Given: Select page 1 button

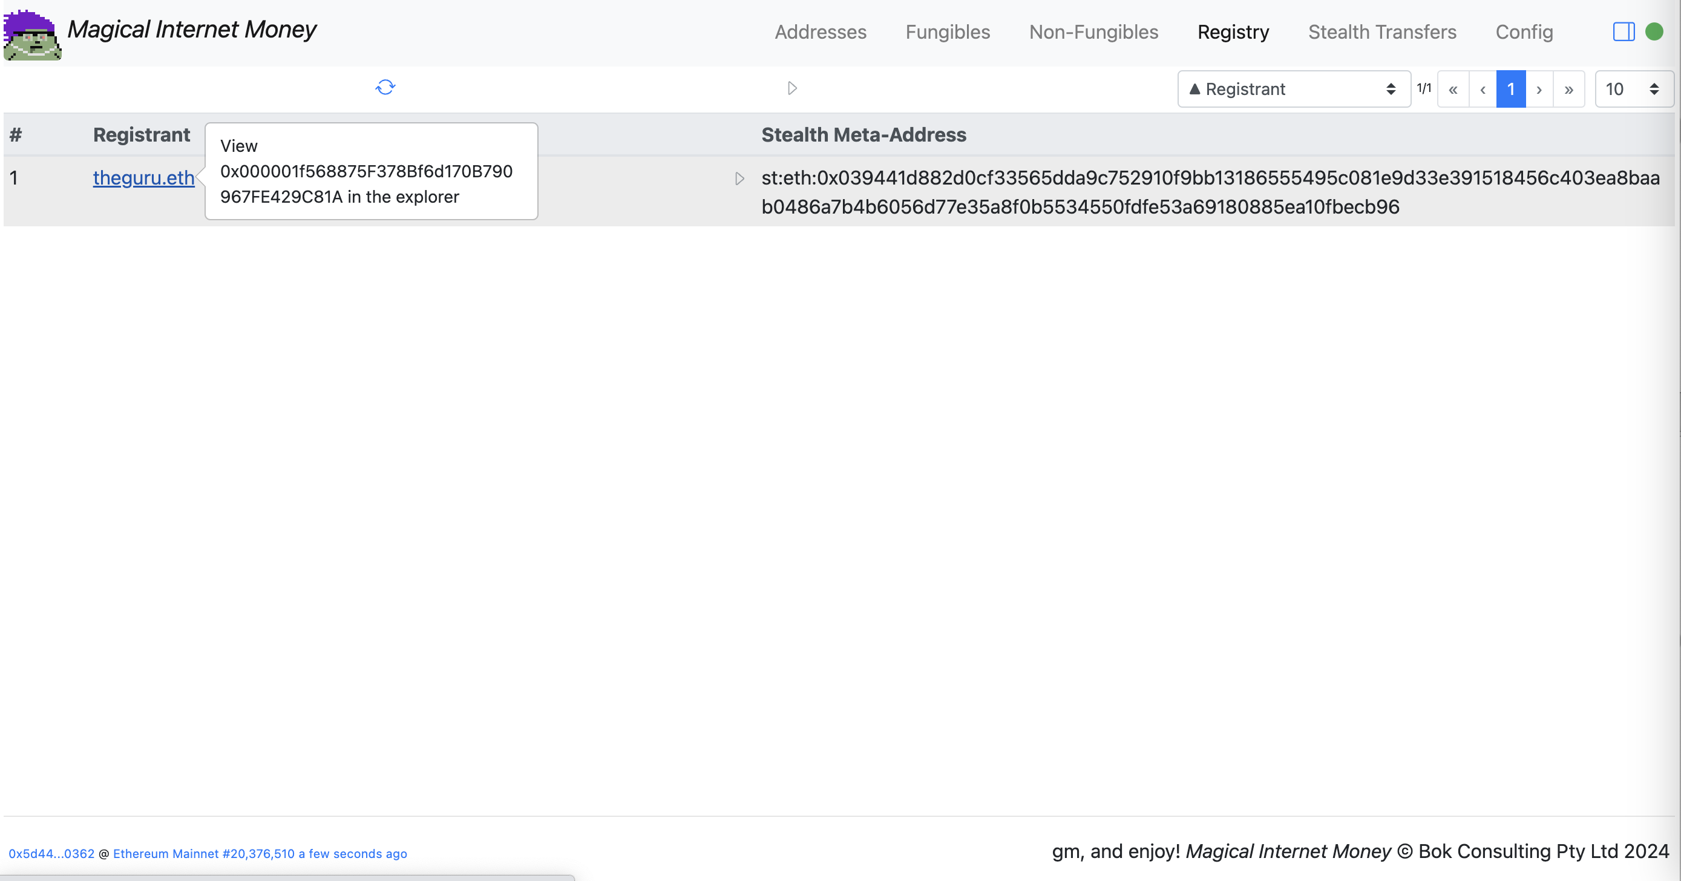Looking at the screenshot, I should [1510, 90].
